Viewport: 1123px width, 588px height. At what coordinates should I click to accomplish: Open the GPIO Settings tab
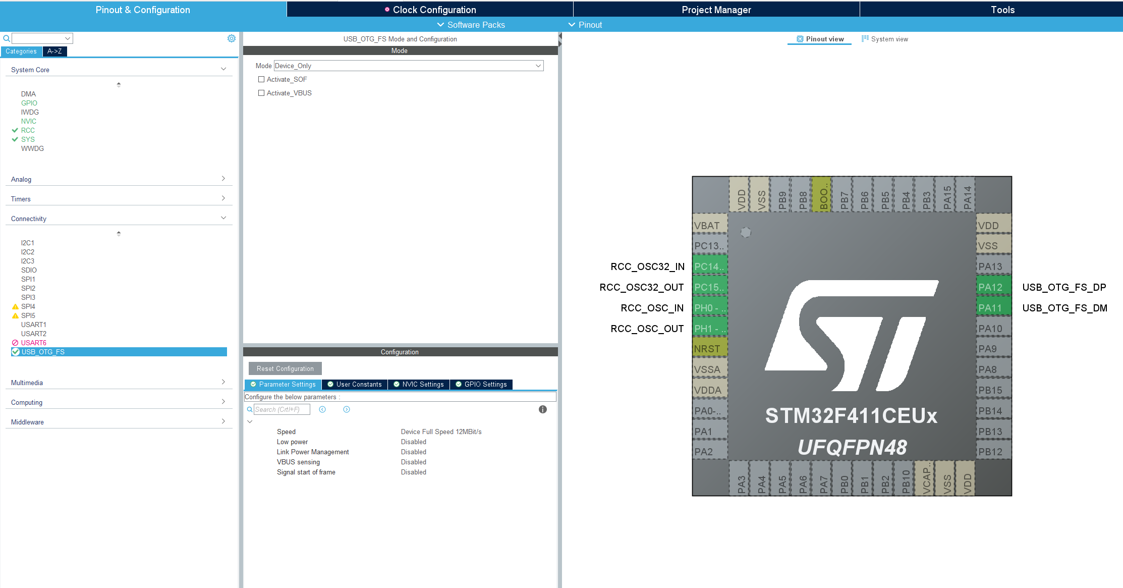click(481, 384)
